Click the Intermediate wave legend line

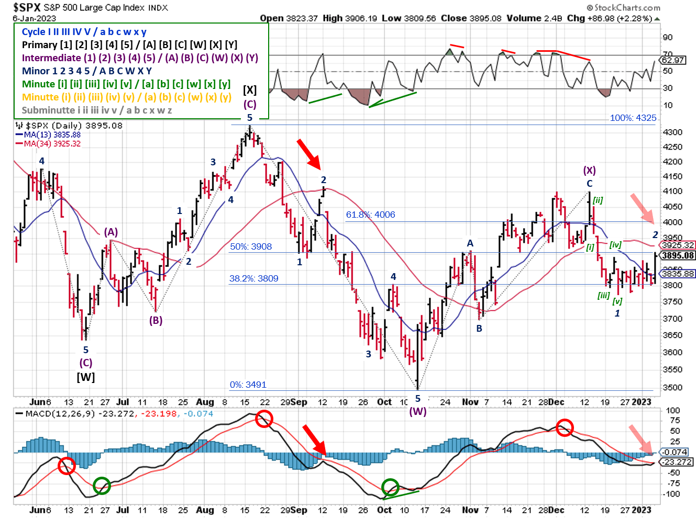pos(140,58)
